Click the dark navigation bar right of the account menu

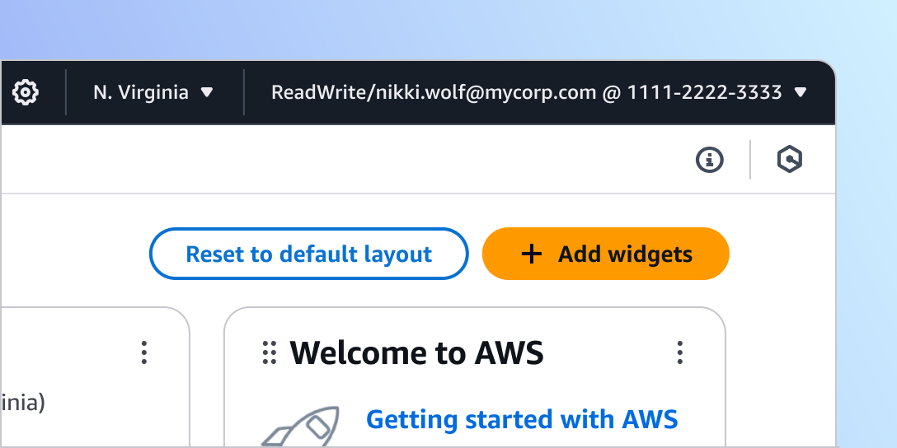coord(823,92)
